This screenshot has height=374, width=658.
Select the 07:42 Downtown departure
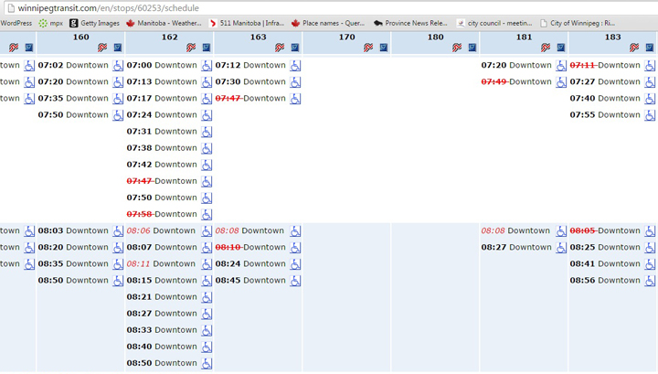coord(162,165)
